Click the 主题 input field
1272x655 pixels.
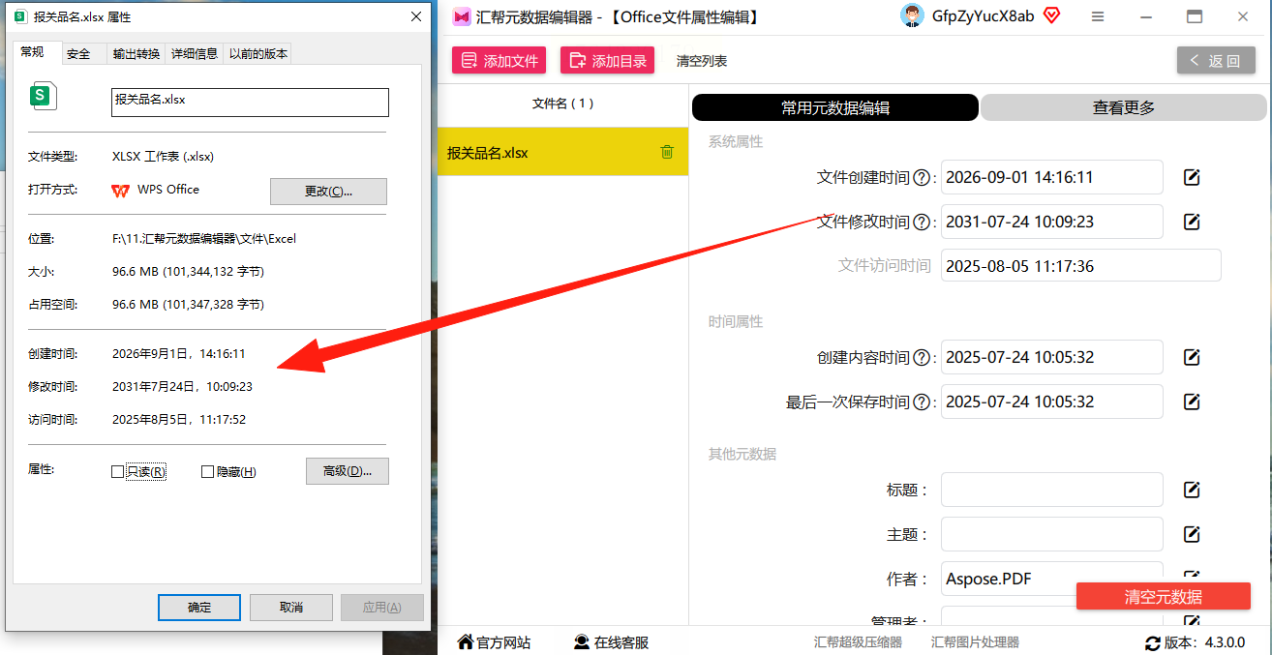tap(1052, 534)
